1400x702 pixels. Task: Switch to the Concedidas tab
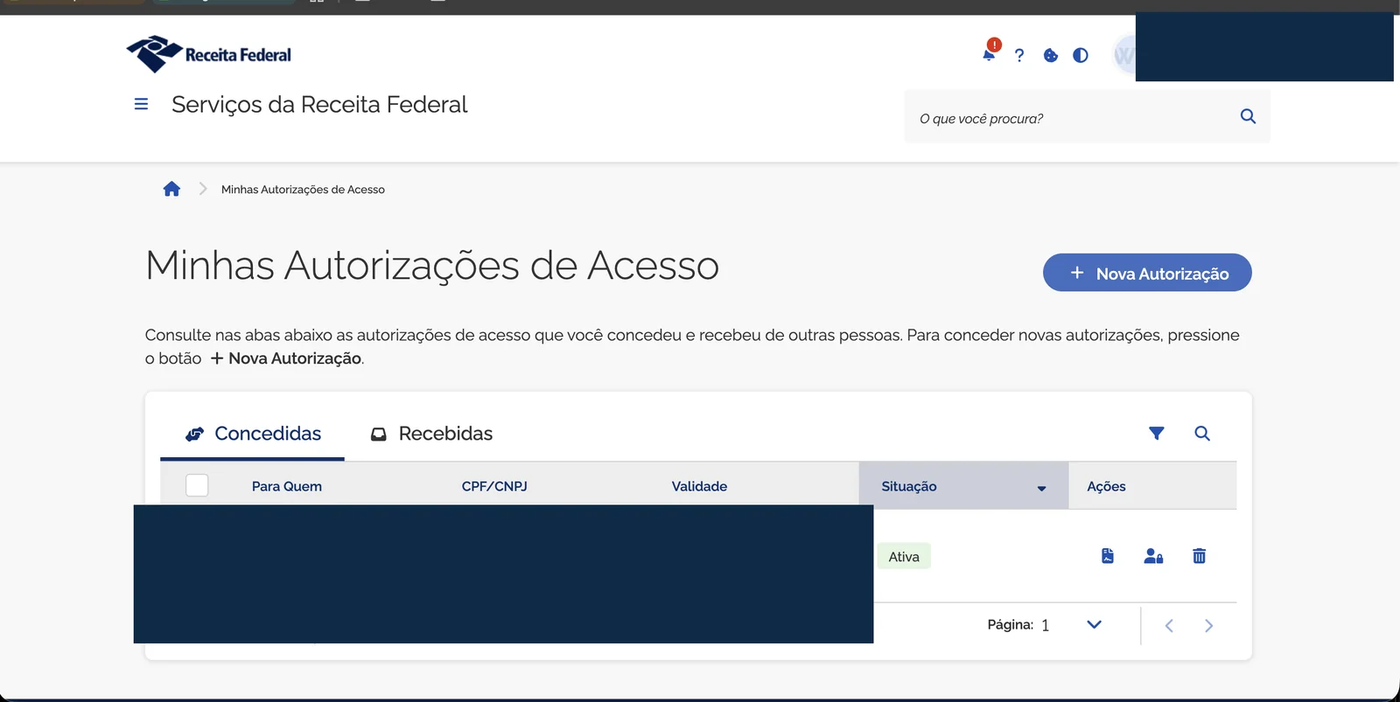point(253,434)
